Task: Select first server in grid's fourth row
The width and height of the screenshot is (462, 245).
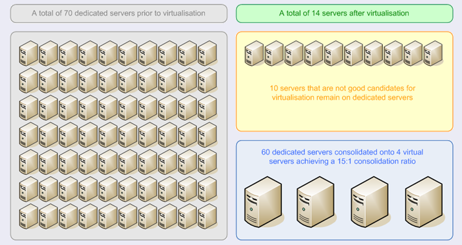Action: [28, 135]
